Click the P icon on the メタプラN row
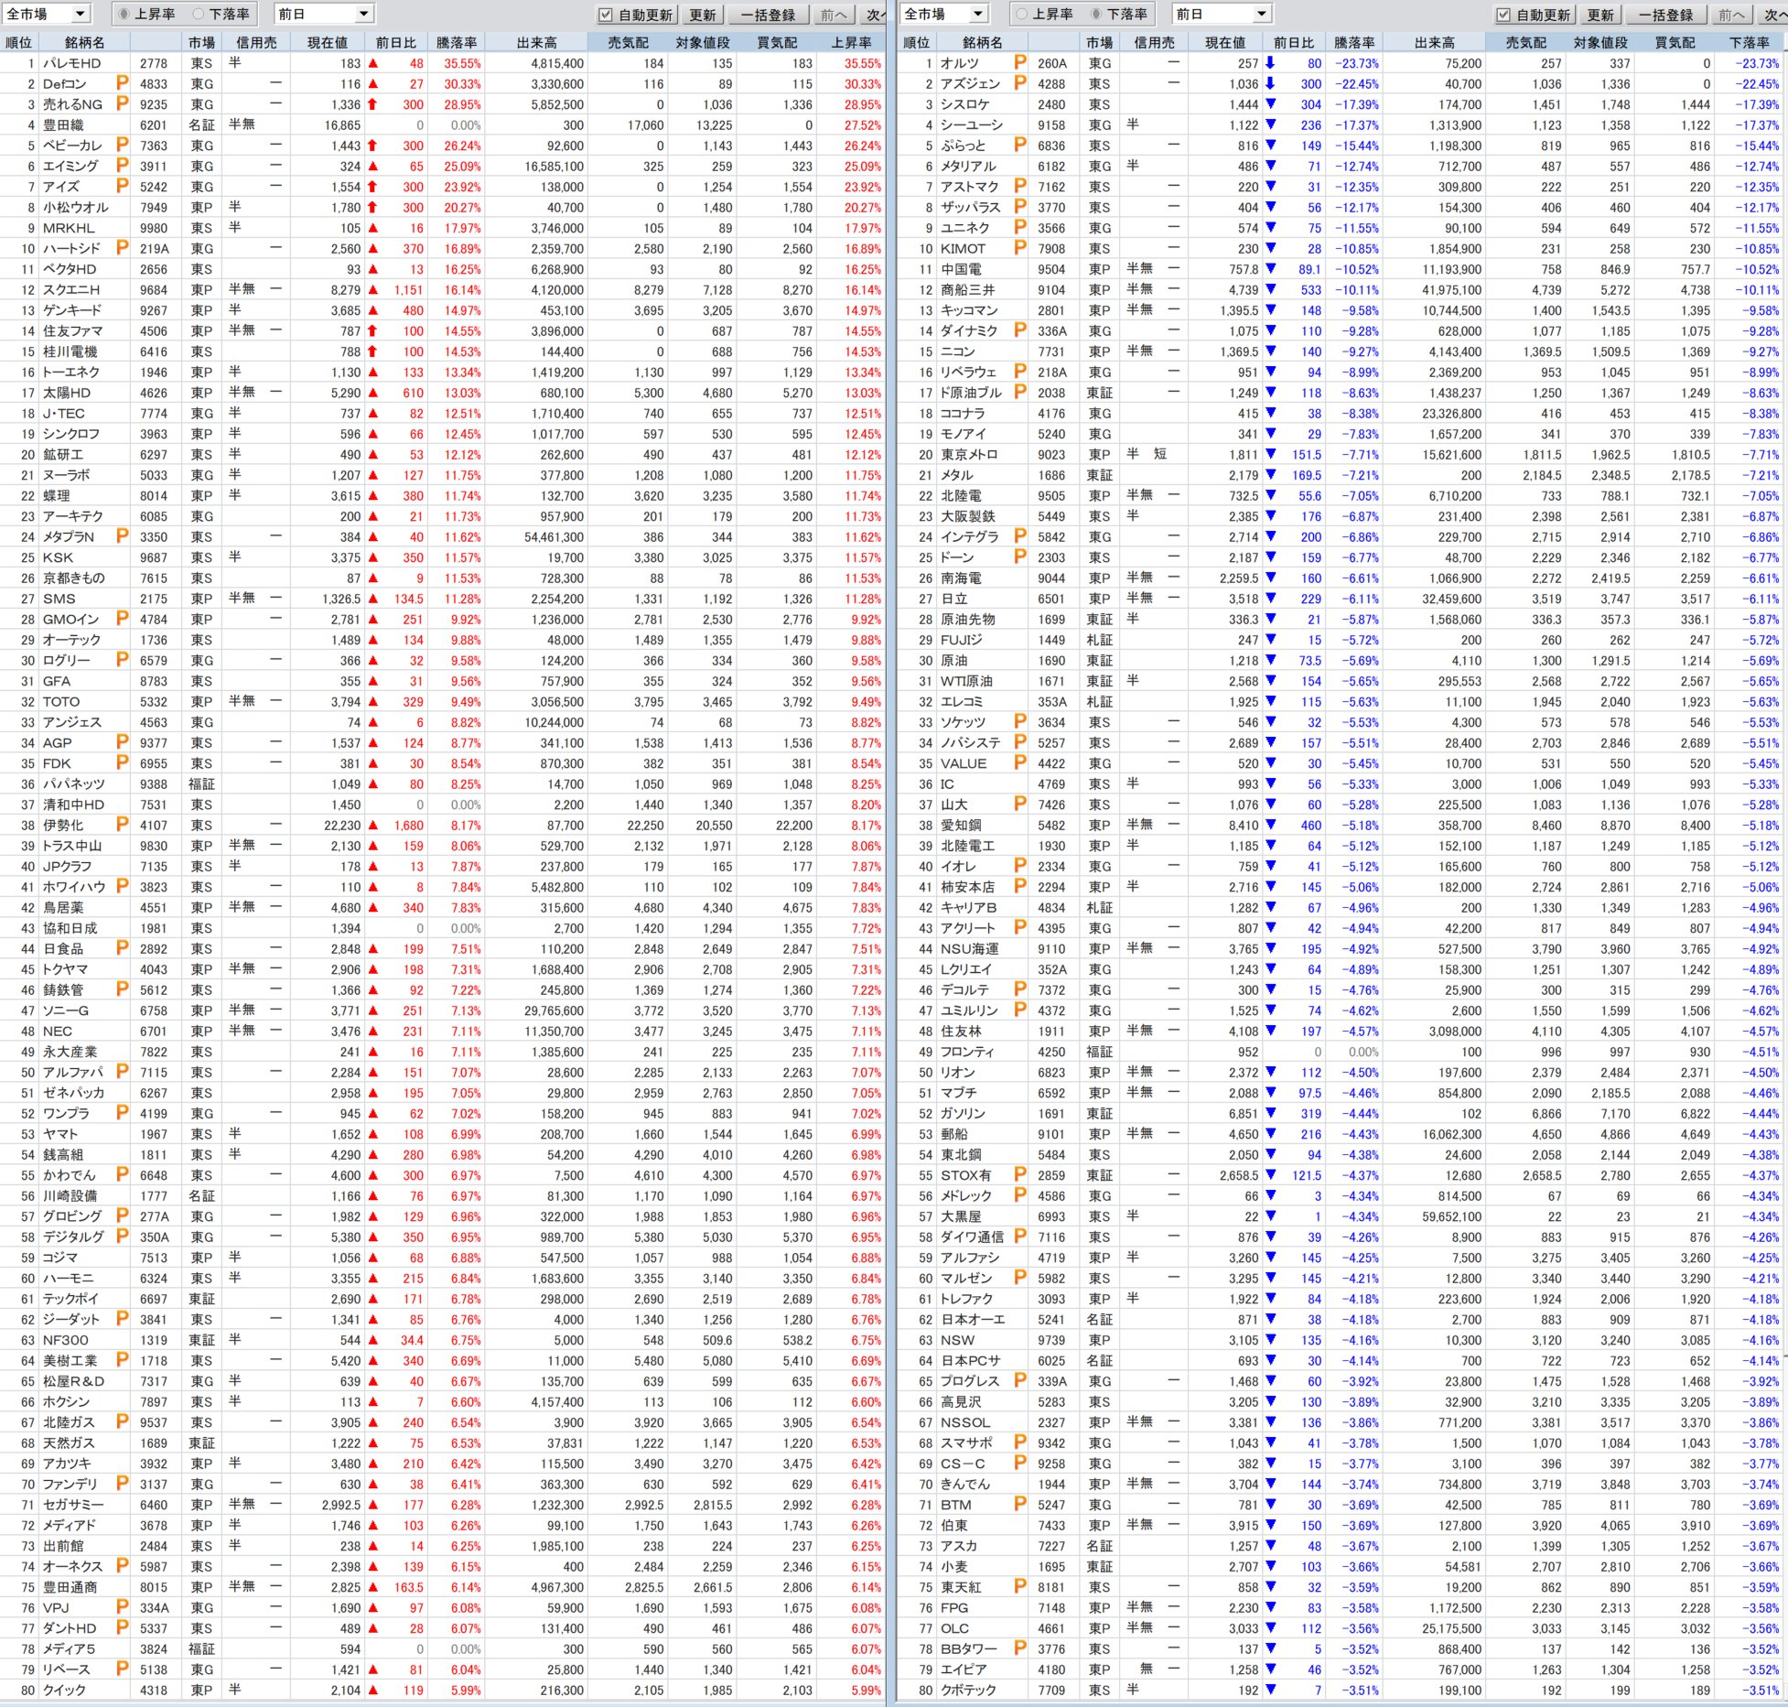 [122, 536]
